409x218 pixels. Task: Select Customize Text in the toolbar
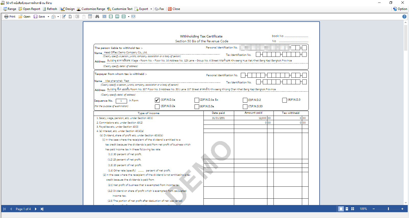pyautogui.click(x=120, y=9)
